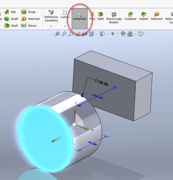Pick Intersect next to the Indent tool
This screenshot has width=173, height=180.
(157, 16)
